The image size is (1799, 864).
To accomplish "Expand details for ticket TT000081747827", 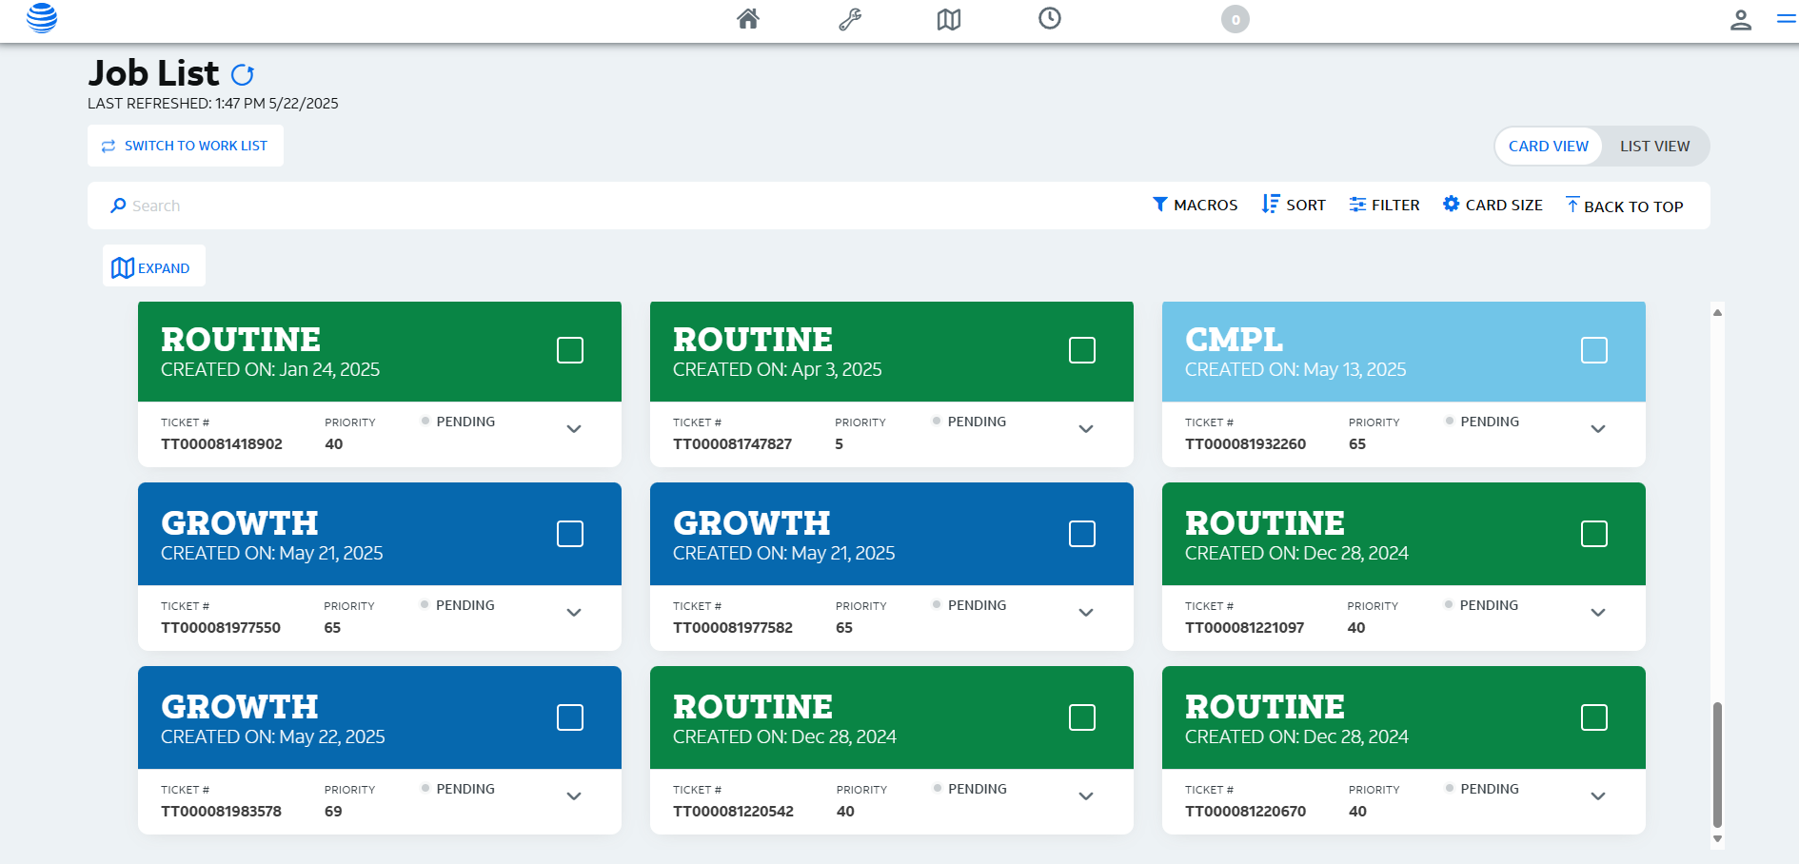I will [1085, 429].
